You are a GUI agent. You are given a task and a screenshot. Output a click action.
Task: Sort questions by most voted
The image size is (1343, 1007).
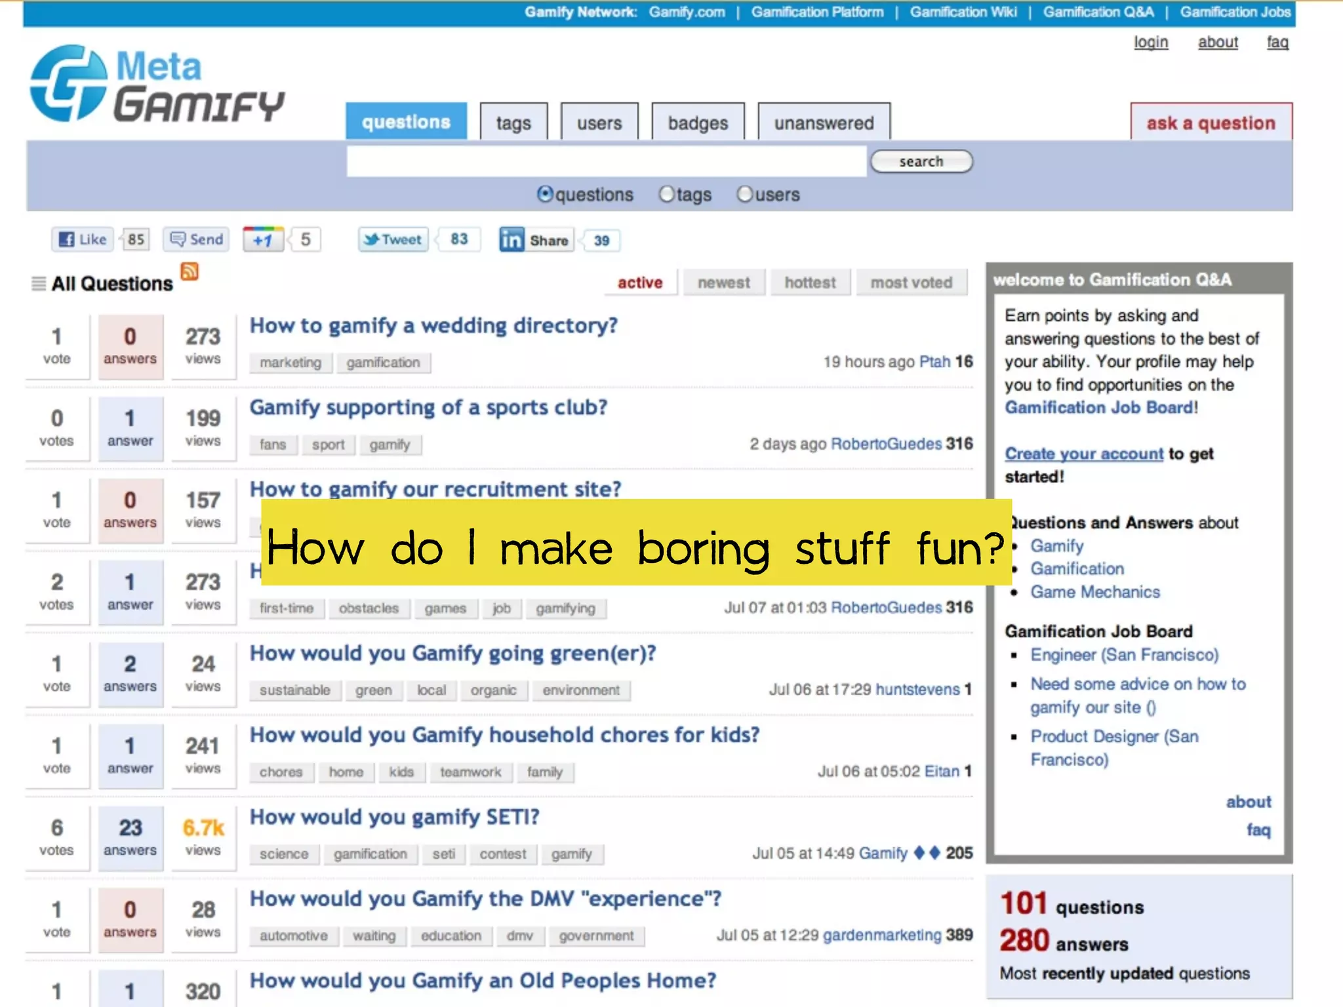912,283
